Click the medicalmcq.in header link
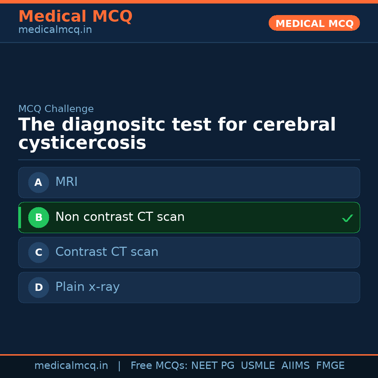This screenshot has height=378, width=378. tap(55, 29)
